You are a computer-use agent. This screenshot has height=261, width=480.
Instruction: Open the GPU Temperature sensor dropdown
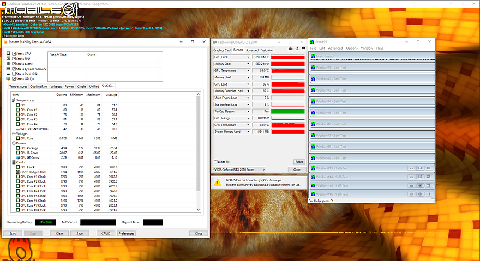click(248, 71)
